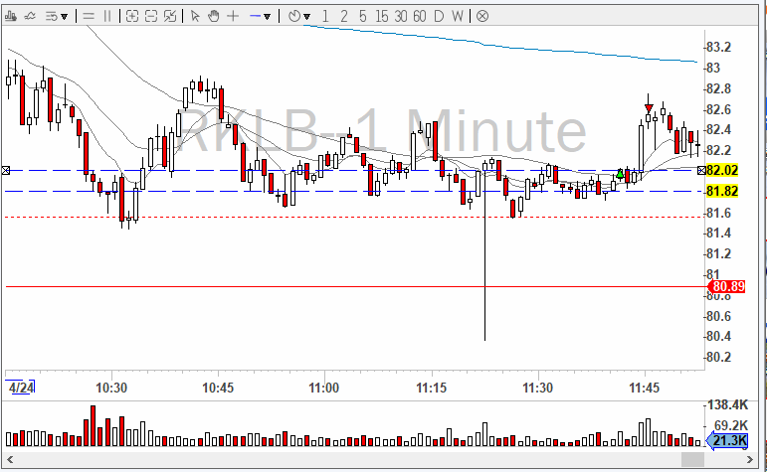The image size is (767, 472).
Task: Switch to the 60 minute timeframe
Action: (x=419, y=16)
